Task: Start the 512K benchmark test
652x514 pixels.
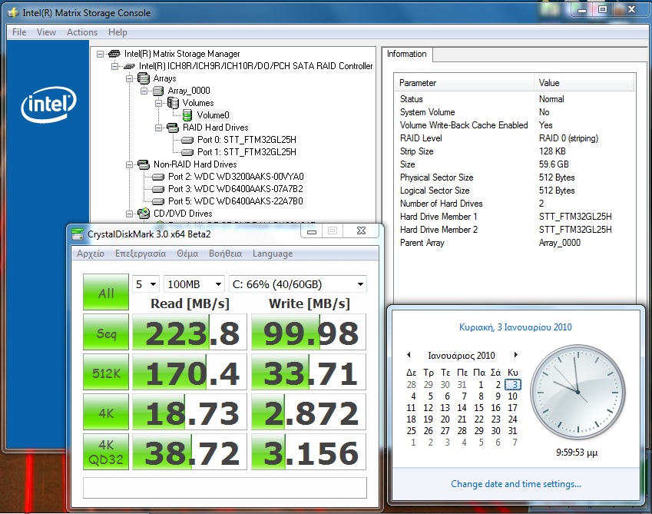Action: (x=106, y=372)
